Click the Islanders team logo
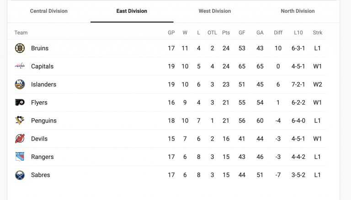351x200 pixels. (x=20, y=84)
